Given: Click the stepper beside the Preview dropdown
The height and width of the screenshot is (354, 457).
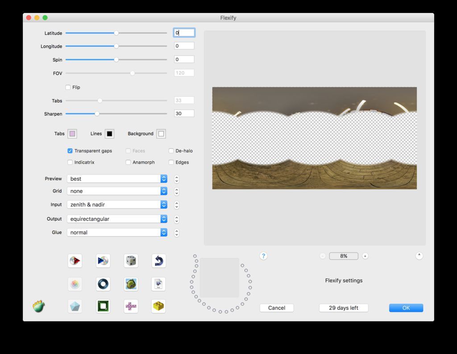Looking at the screenshot, I should pyautogui.click(x=177, y=179).
